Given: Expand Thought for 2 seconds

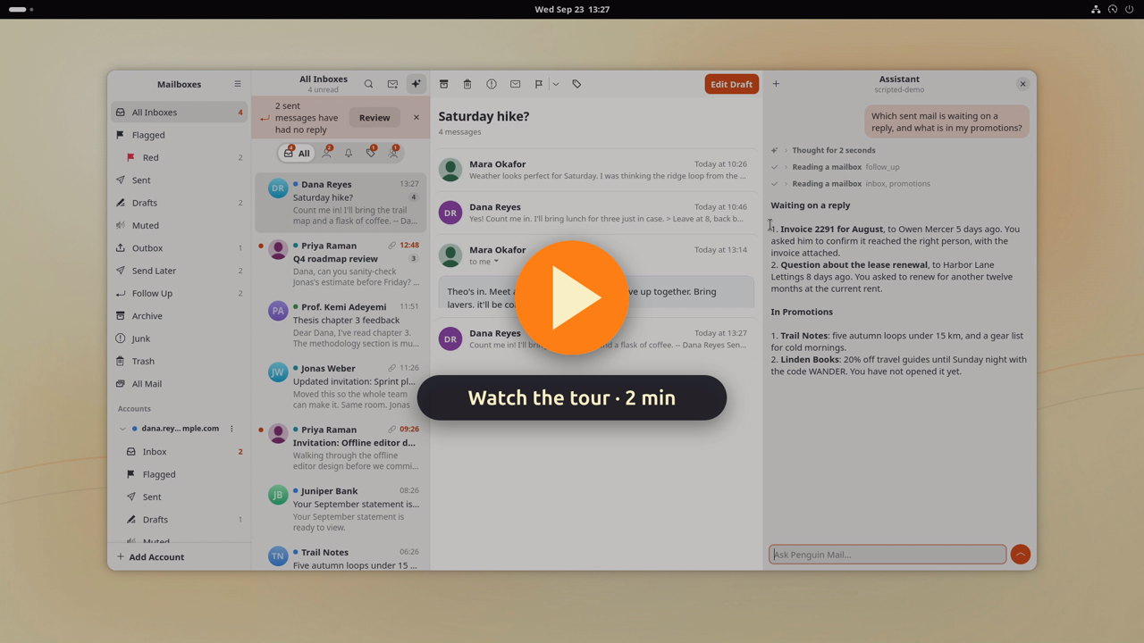Looking at the screenshot, I should coord(833,150).
